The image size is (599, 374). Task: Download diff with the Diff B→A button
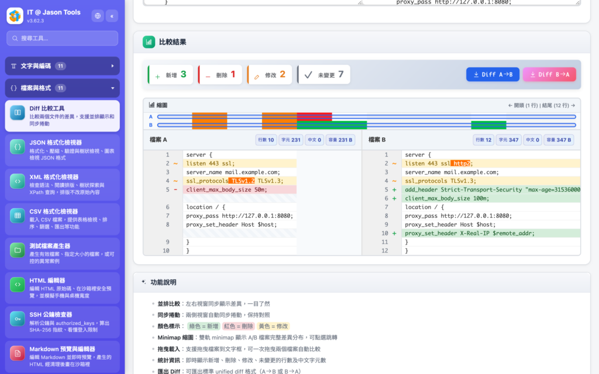coord(549,74)
